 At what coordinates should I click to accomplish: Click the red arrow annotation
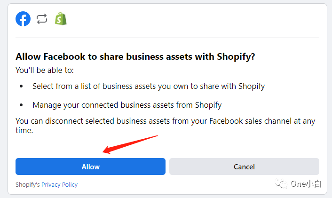(130, 144)
